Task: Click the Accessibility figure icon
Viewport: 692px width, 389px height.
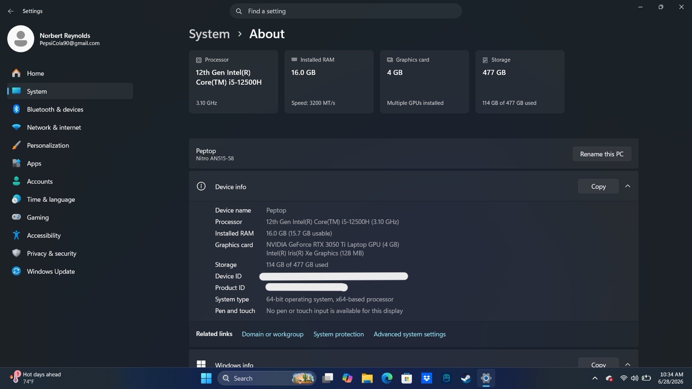Action: pos(16,235)
